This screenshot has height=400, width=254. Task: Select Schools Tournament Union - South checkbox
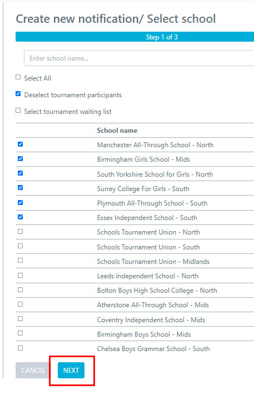click(21, 246)
